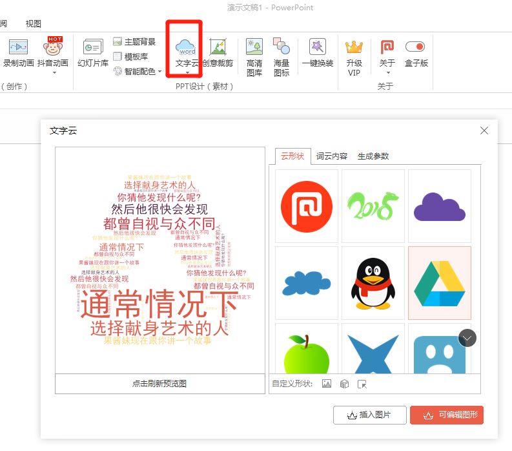Click the 升级VIP crown icon
Screen dimensions: 512x451
pyautogui.click(x=354, y=47)
